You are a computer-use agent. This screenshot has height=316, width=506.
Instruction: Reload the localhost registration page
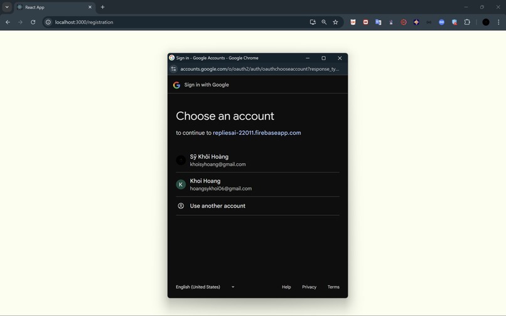[33, 22]
